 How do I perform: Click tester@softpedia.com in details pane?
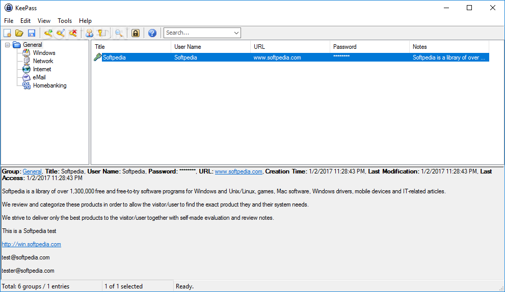tap(28, 271)
